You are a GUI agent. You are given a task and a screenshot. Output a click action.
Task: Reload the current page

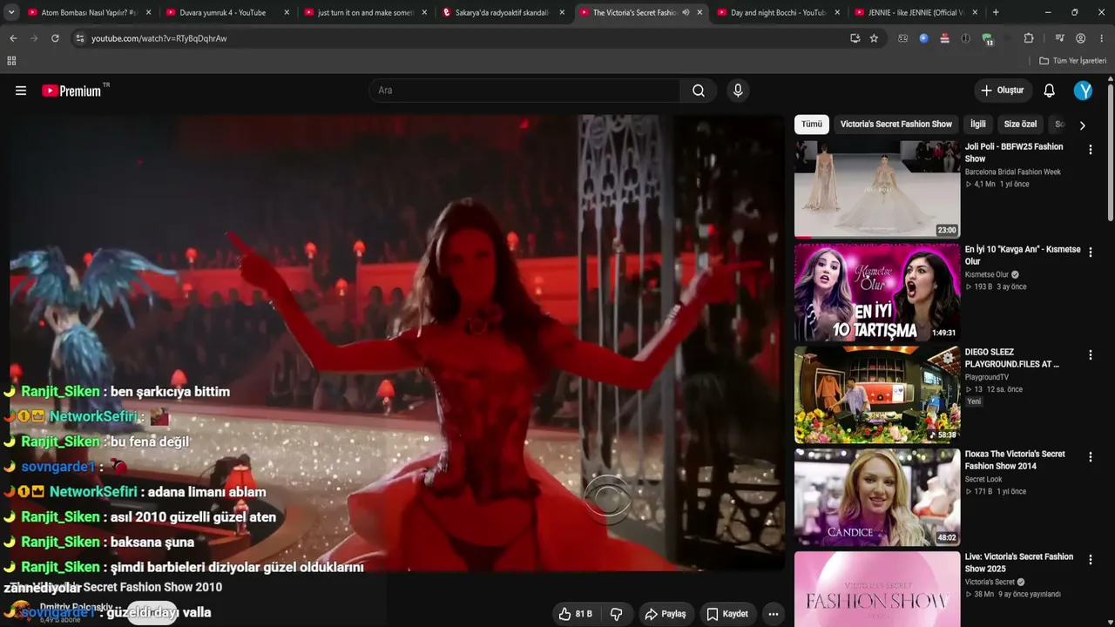[55, 38]
